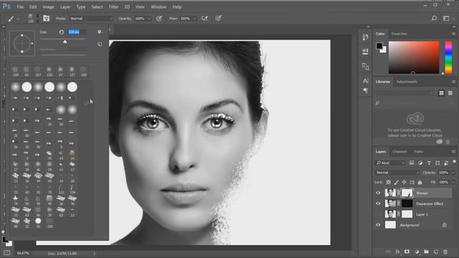The width and height of the screenshot is (459, 258).
Task: Open brush picker gear settings menu
Action: coord(100,32)
